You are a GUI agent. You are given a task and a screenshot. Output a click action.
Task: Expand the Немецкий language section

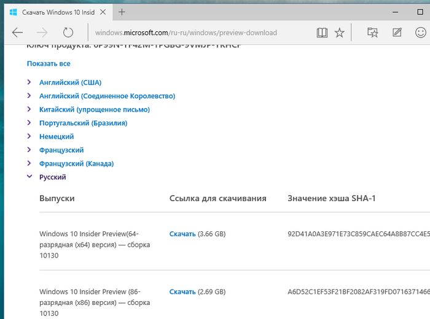pyautogui.click(x=57, y=136)
